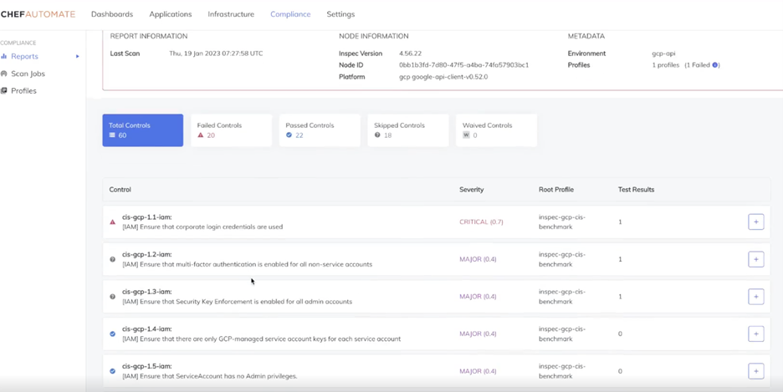783x392 pixels.
Task: Click the skipped status icon for cis-gcp-1.2-iam
Action: [x=113, y=259]
